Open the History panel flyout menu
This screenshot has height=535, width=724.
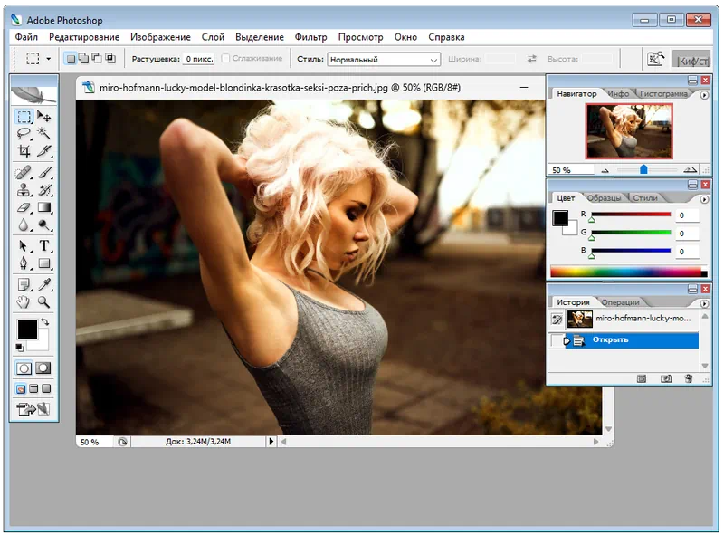704,303
